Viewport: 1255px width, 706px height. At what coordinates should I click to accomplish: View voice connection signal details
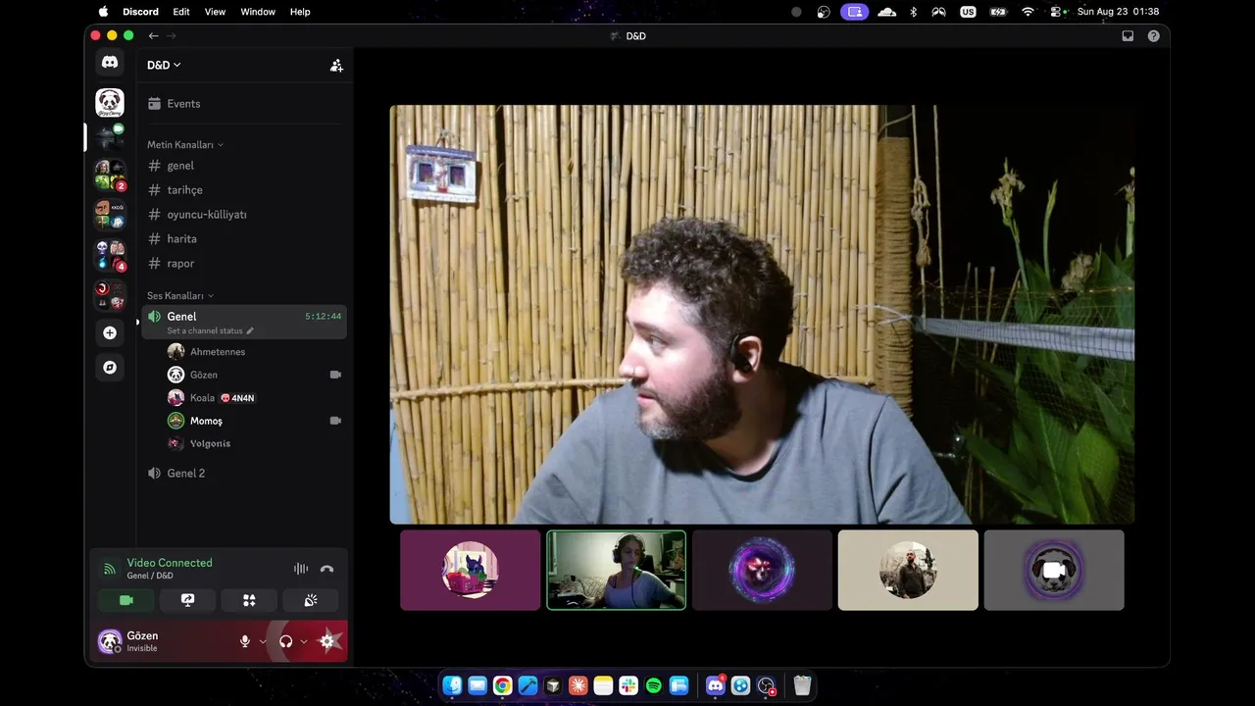[x=109, y=569]
